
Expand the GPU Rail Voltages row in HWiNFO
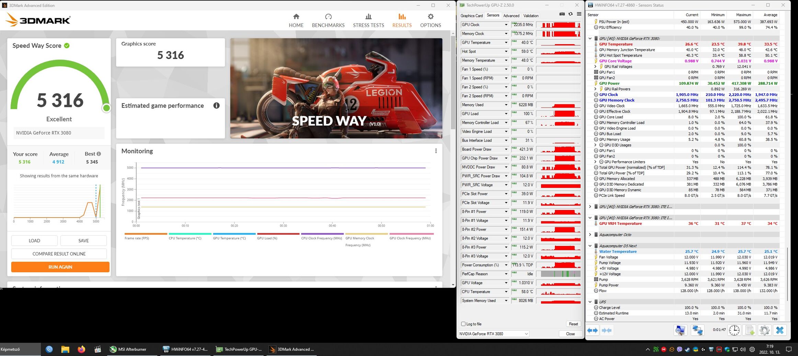click(596, 67)
